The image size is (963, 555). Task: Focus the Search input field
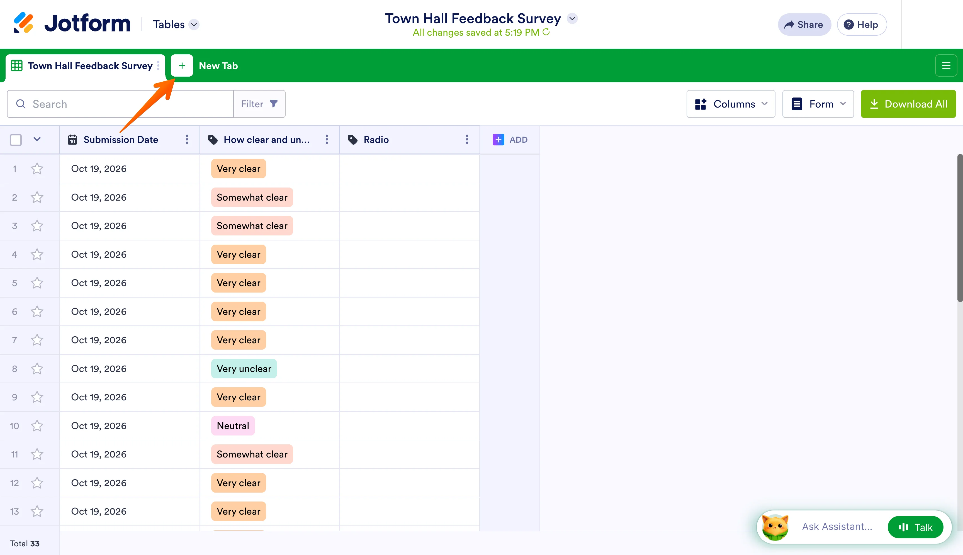click(x=120, y=104)
